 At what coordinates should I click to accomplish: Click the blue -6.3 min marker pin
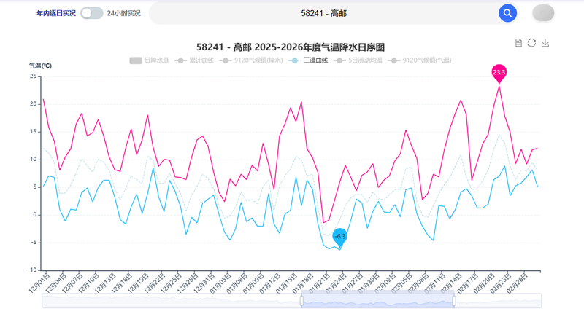point(339,237)
